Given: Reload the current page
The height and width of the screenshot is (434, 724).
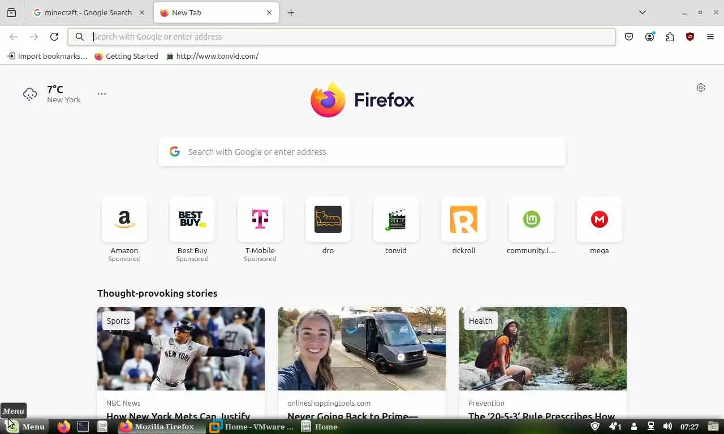Looking at the screenshot, I should tap(54, 37).
